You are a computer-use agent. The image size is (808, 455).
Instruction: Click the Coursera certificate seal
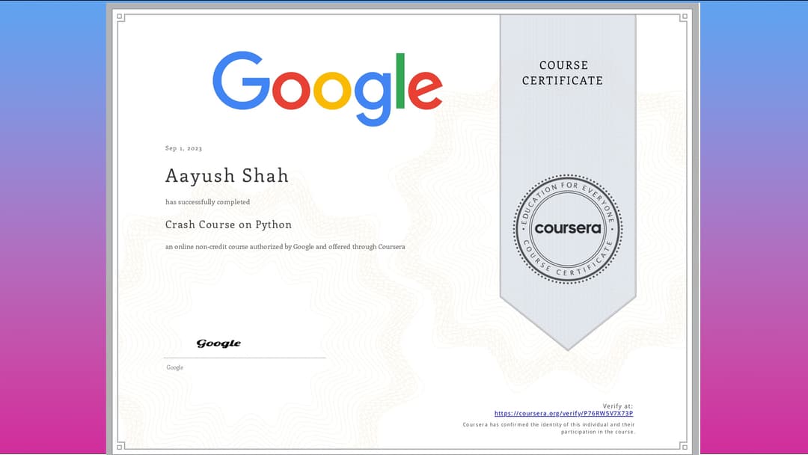tap(568, 228)
